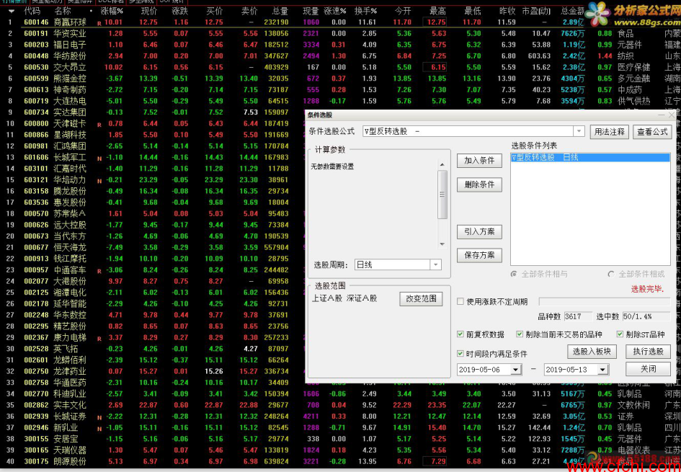The width and height of the screenshot is (681, 472).
Task: Click the 用法注释 button
Action: pos(610,132)
